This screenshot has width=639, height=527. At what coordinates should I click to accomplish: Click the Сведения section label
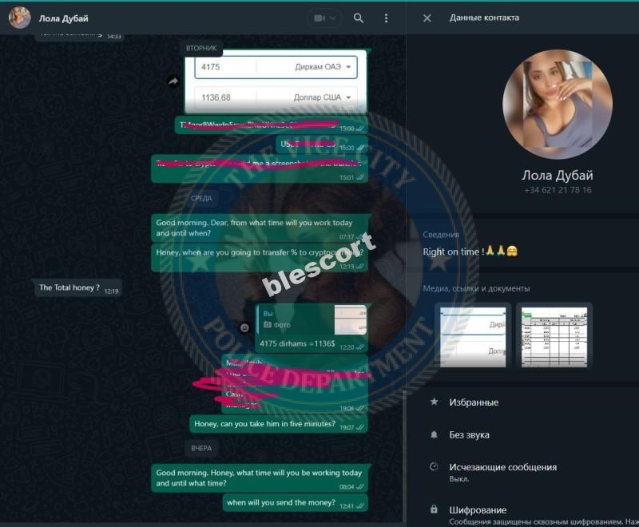pyautogui.click(x=441, y=235)
